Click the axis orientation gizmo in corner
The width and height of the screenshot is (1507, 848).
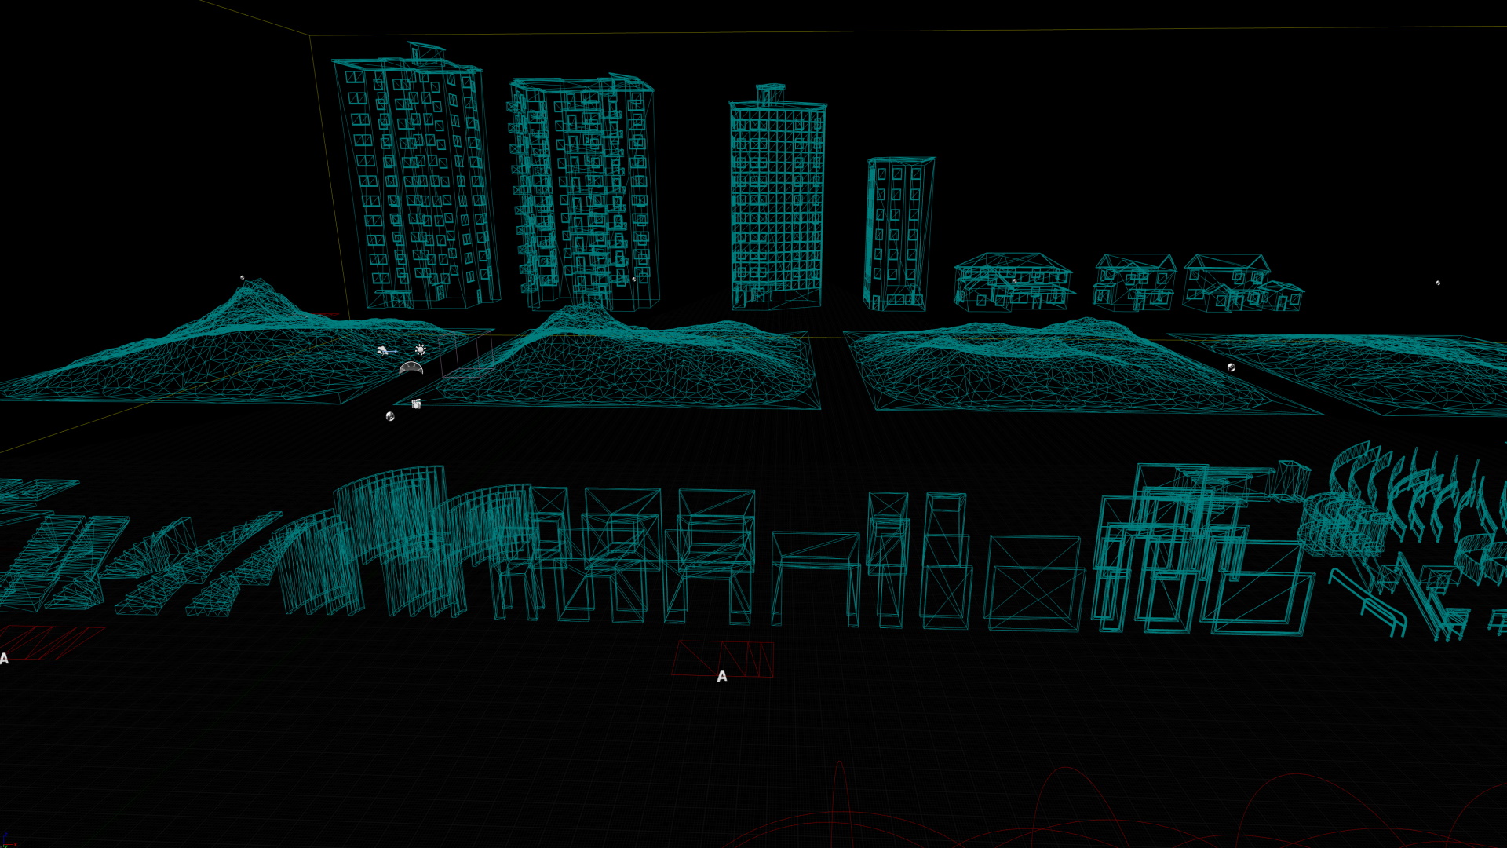point(8,840)
